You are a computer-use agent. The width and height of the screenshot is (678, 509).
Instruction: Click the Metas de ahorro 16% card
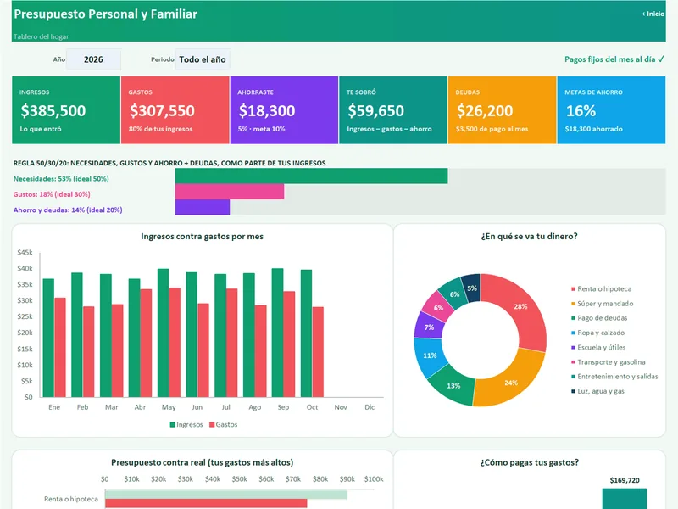611,110
